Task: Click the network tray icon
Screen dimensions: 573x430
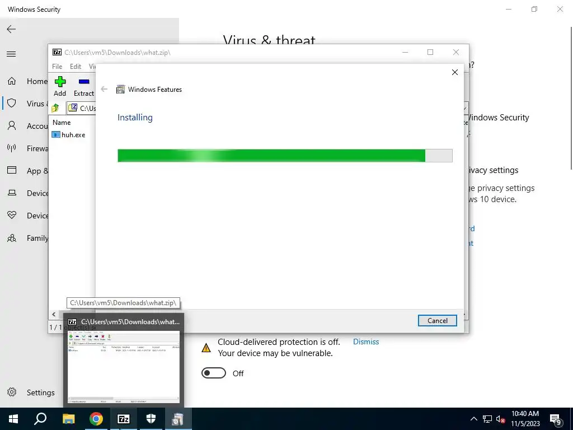Action: 487,419
